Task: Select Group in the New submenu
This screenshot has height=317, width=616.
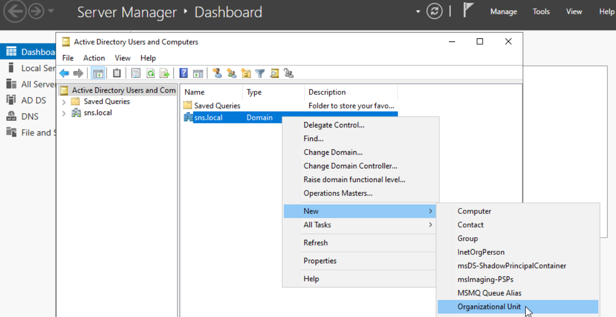Action: coord(518,239)
